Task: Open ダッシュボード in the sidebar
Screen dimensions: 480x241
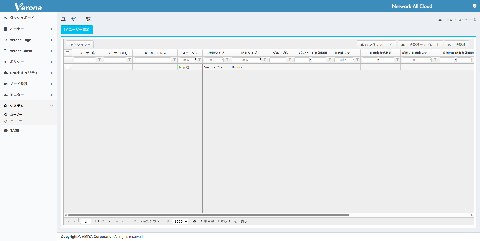Action: point(28,18)
